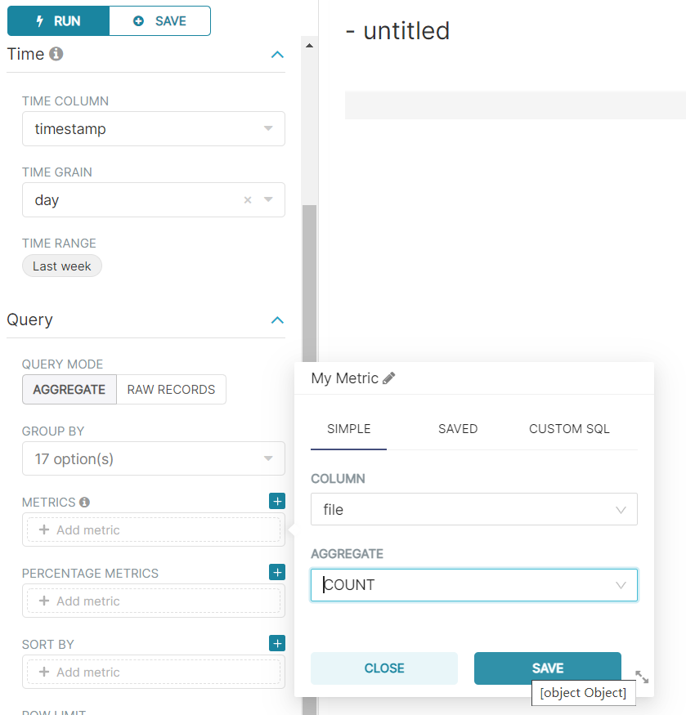Open the Group By options dropdown
The width and height of the screenshot is (686, 715).
pyautogui.click(x=153, y=458)
